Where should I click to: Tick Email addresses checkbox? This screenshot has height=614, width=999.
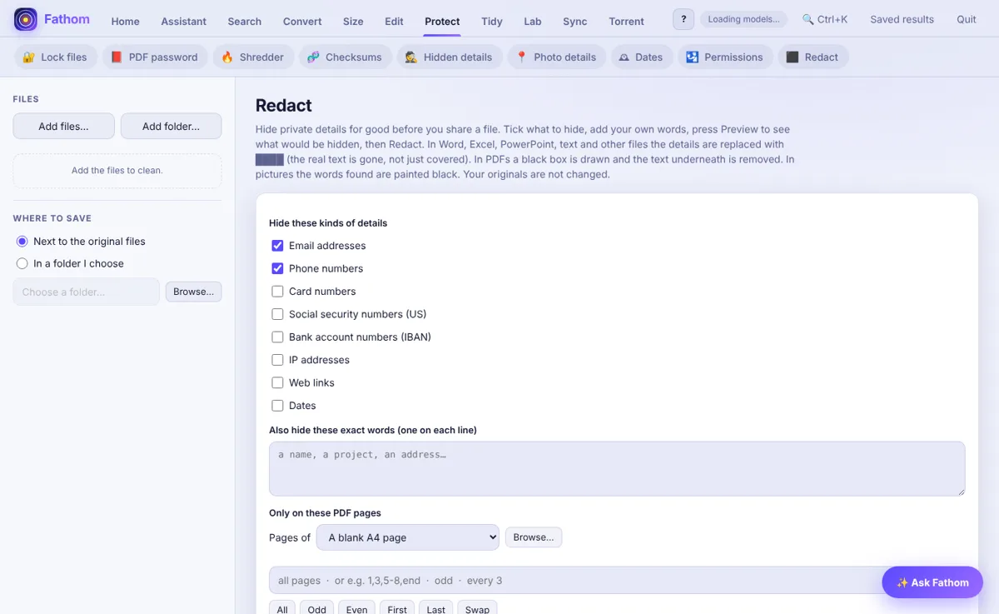pyautogui.click(x=278, y=246)
